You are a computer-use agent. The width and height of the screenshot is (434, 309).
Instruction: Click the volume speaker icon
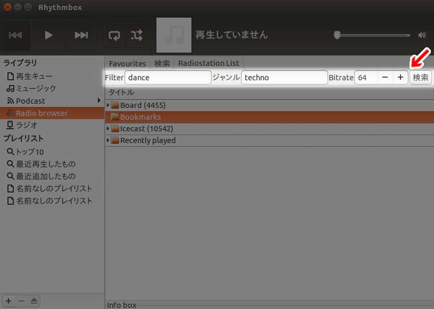tap(422, 35)
